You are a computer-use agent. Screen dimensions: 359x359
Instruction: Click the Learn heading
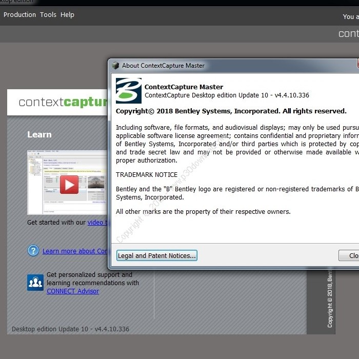point(39,134)
